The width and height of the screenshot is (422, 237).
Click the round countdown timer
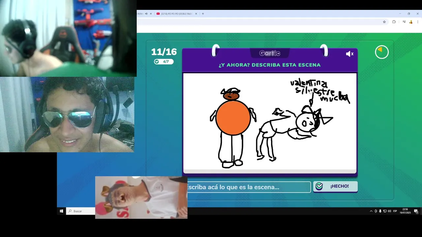click(382, 52)
